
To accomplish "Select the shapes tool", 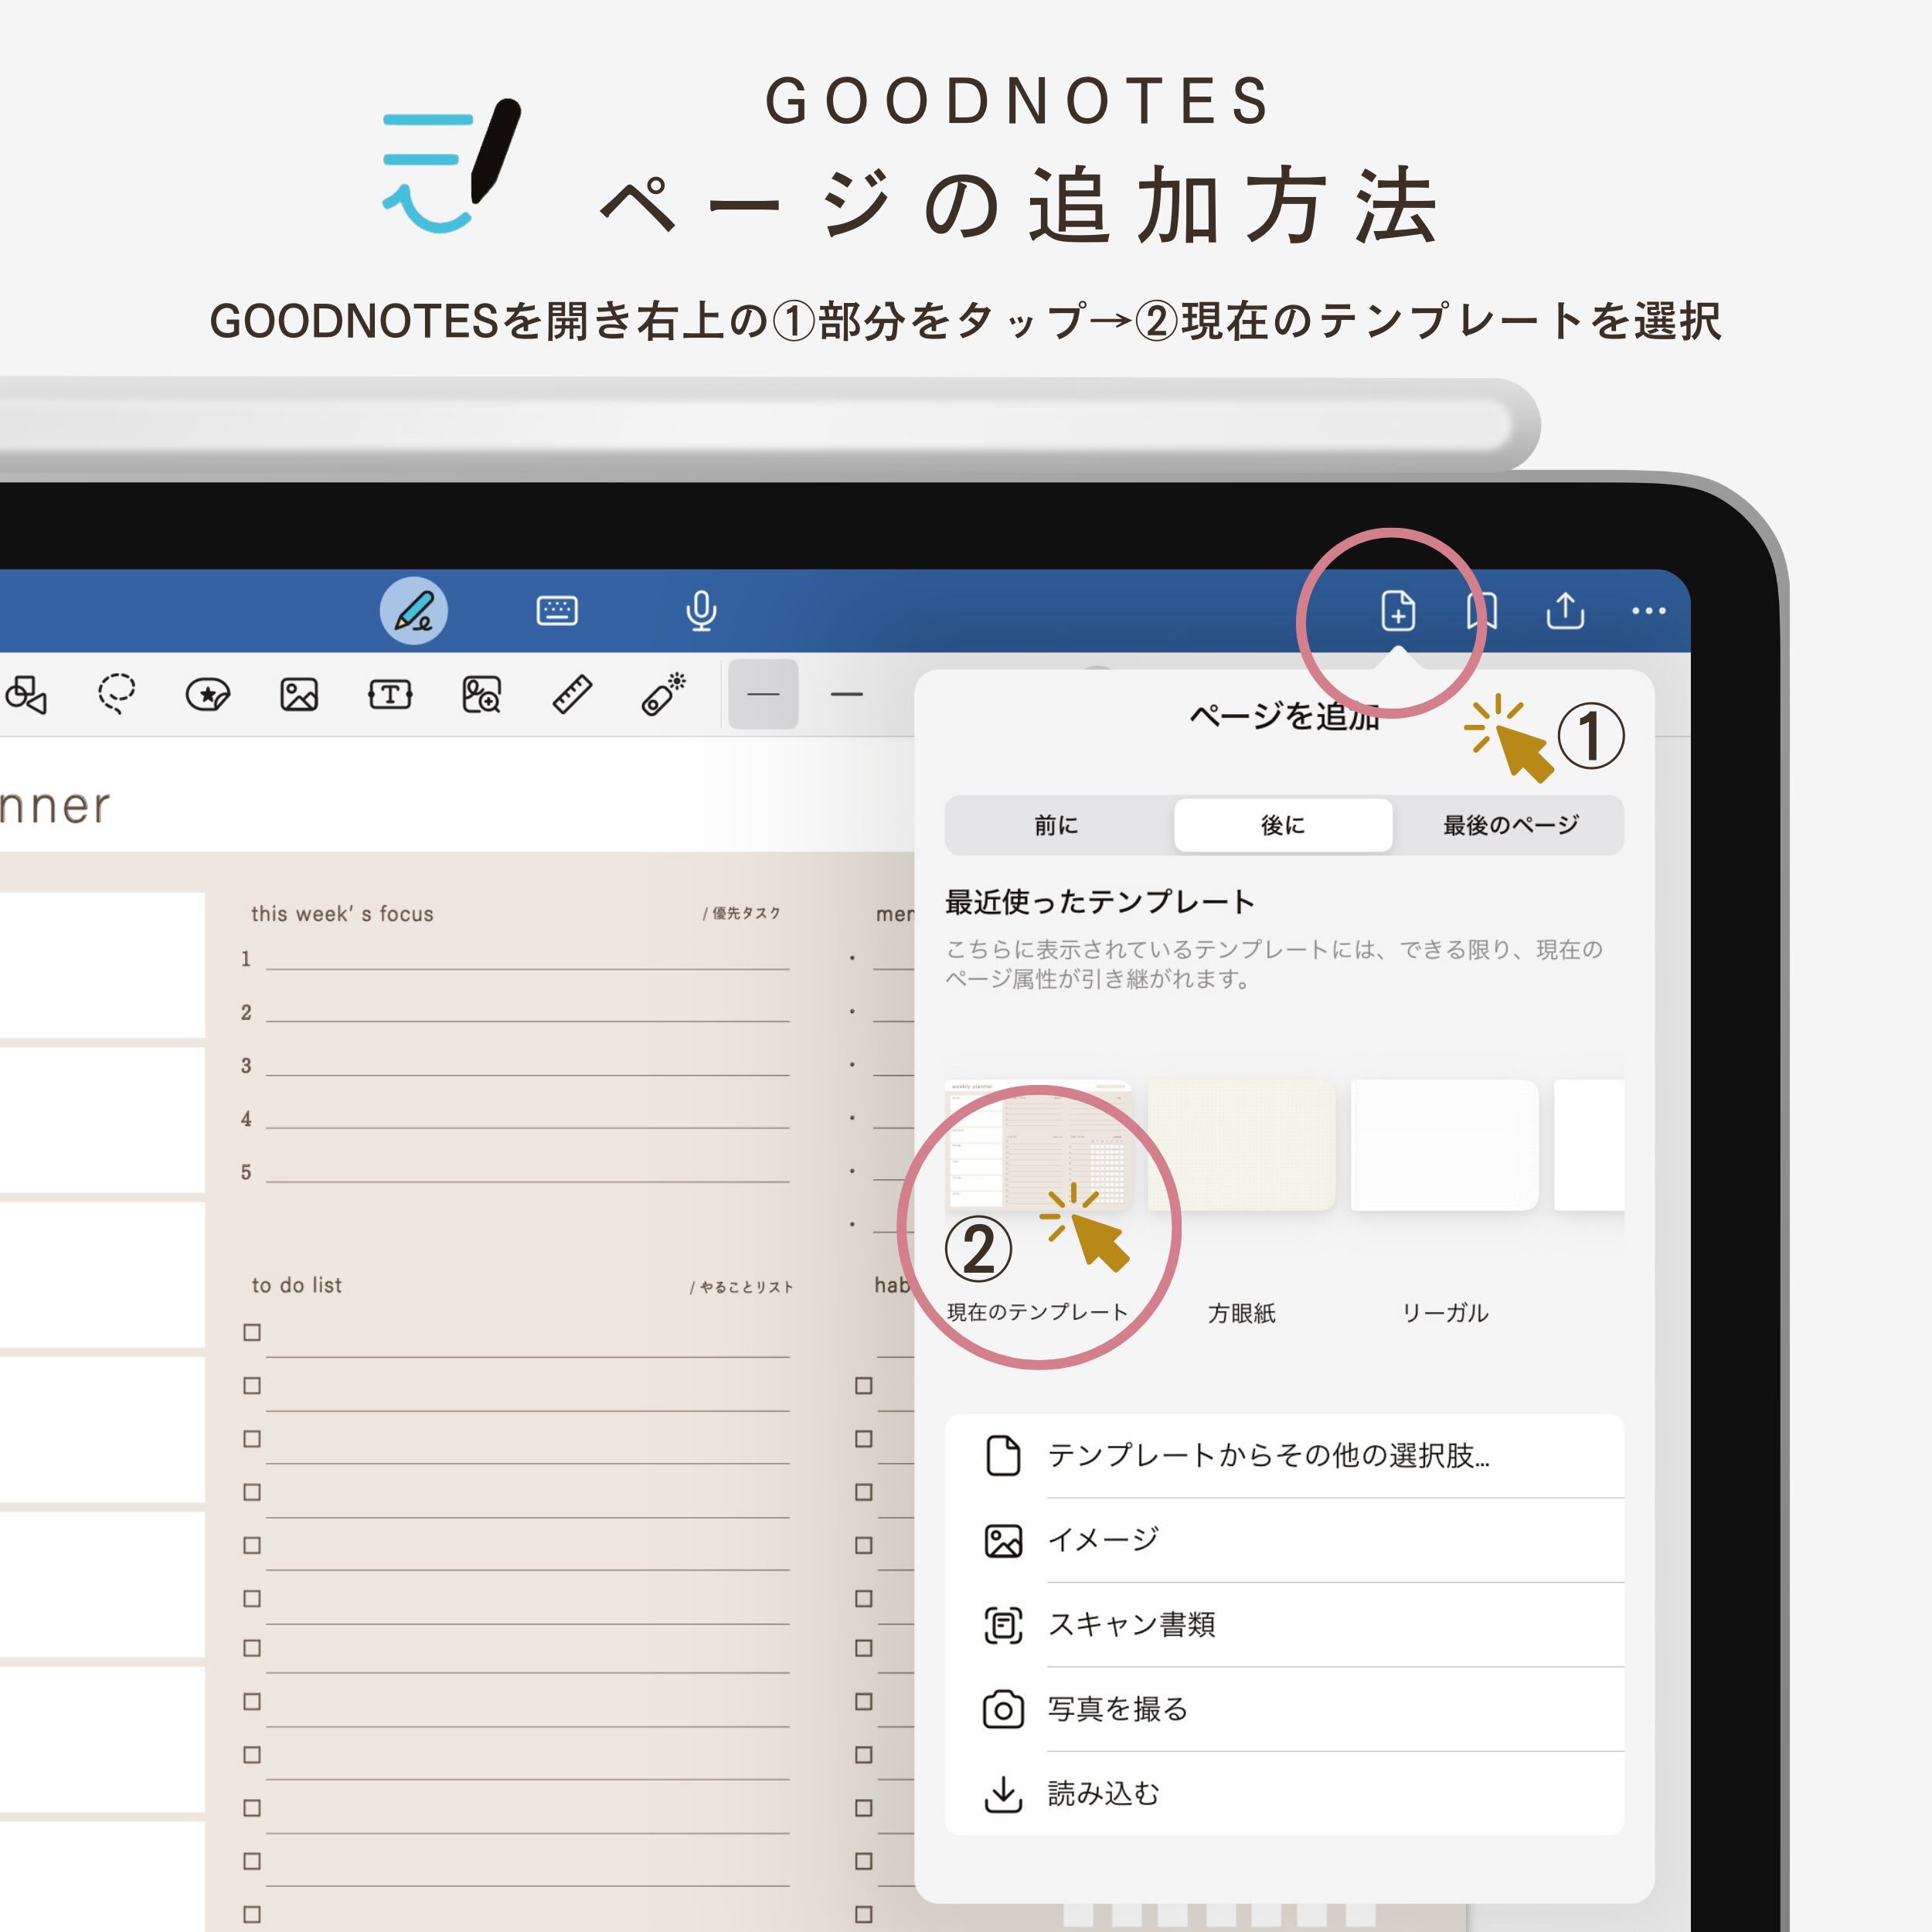I will click(x=26, y=694).
